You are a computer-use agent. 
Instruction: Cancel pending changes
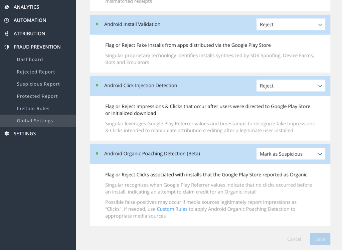click(294, 239)
